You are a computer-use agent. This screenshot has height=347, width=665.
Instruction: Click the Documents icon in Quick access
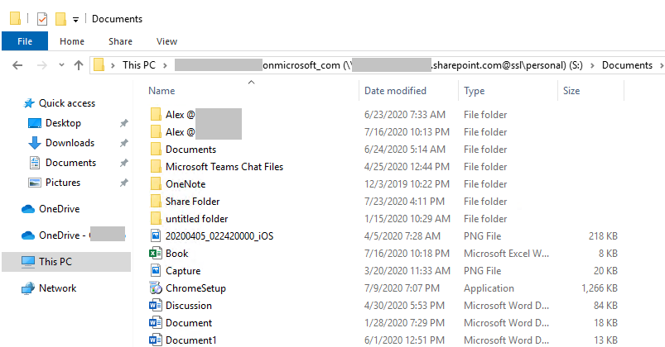tap(34, 163)
